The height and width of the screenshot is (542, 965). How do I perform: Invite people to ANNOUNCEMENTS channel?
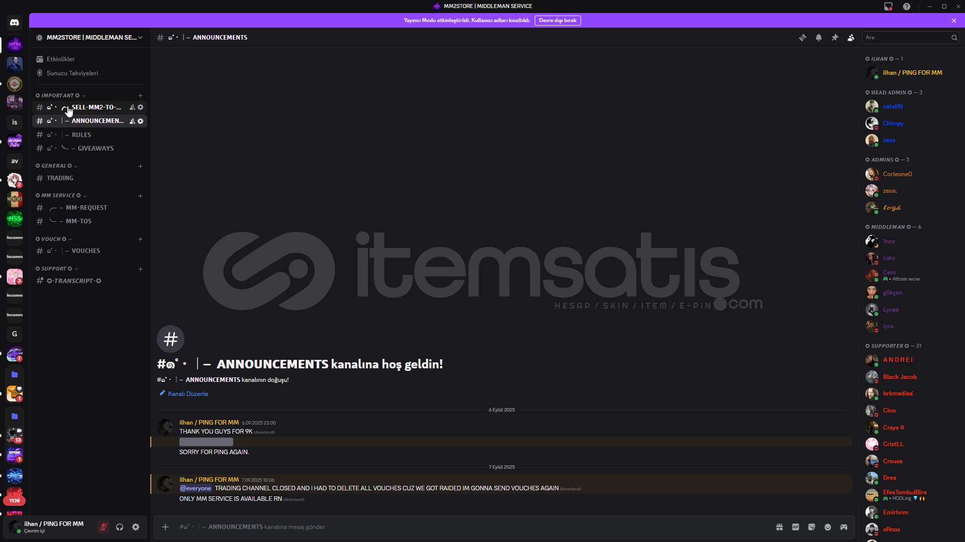[132, 121]
